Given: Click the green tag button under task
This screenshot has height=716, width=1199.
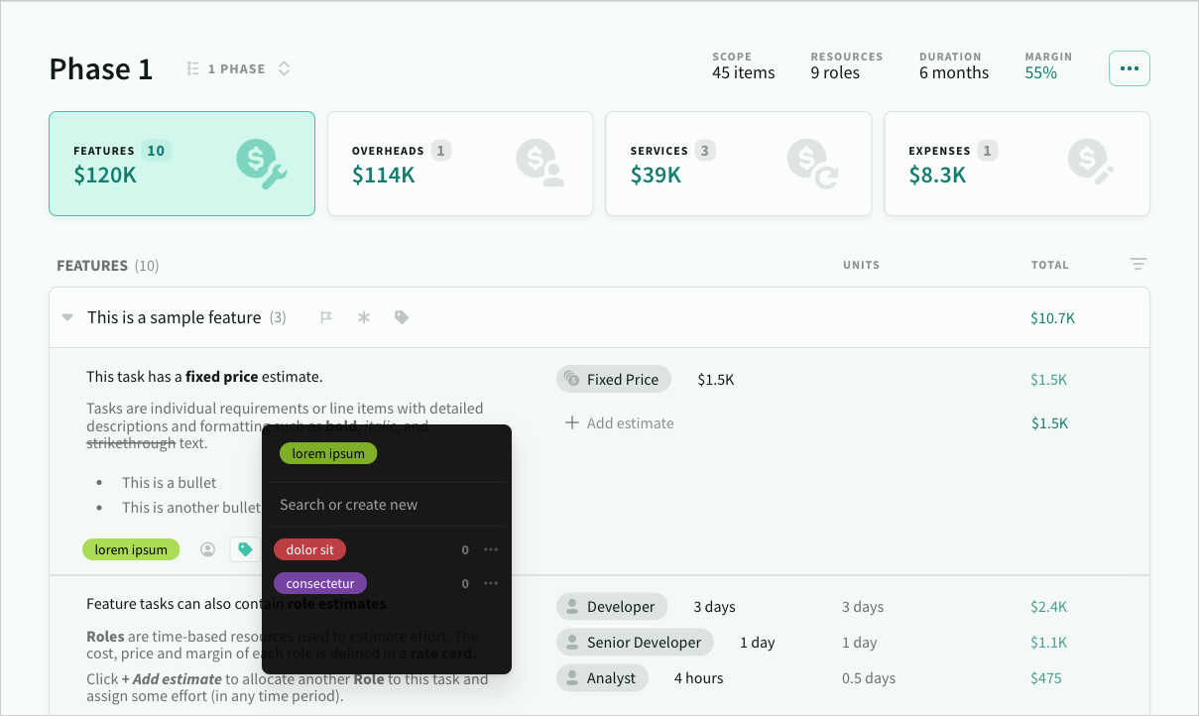Looking at the screenshot, I should point(245,549).
